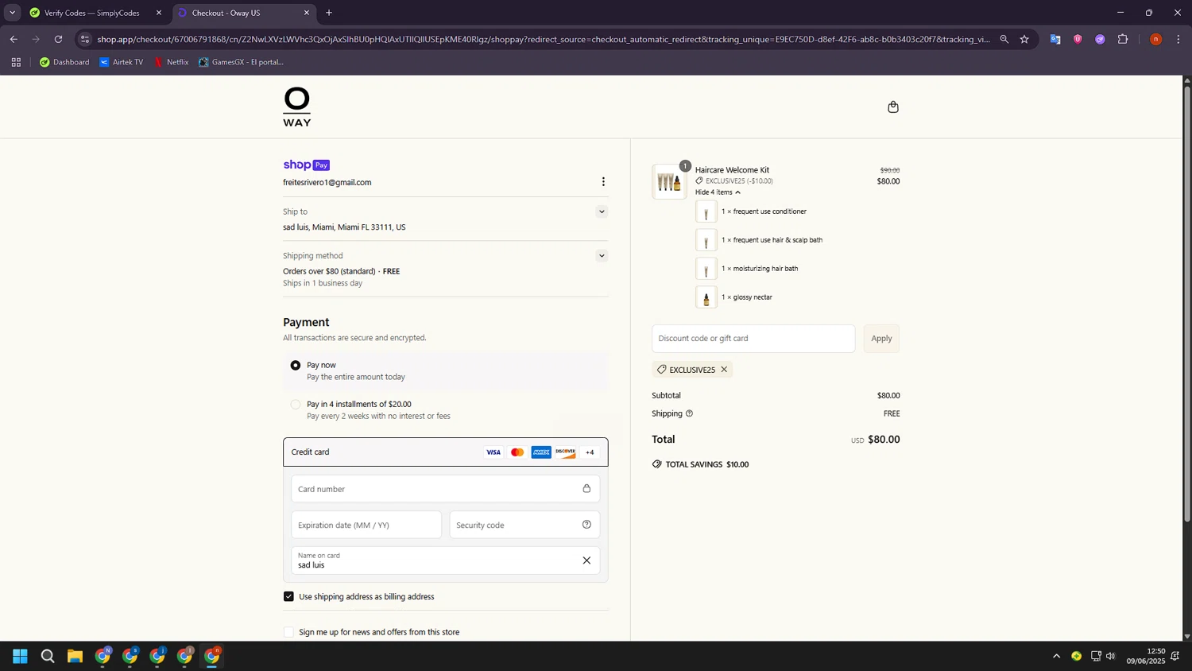
Task: Open the Chrome profile avatar
Action: 1155,39
